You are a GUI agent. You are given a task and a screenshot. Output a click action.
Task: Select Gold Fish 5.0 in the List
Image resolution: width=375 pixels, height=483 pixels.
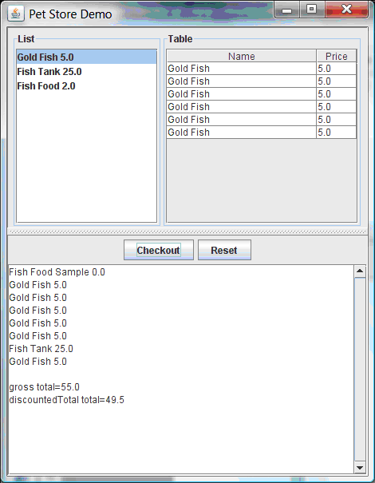point(86,57)
